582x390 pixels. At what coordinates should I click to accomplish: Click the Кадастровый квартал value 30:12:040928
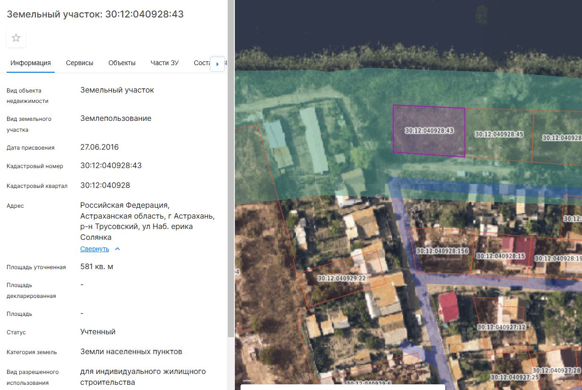click(x=105, y=185)
